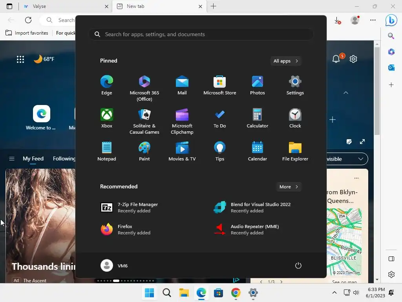This screenshot has height=302, width=402.
Task: Open new tab page settings gear
Action: point(353,59)
